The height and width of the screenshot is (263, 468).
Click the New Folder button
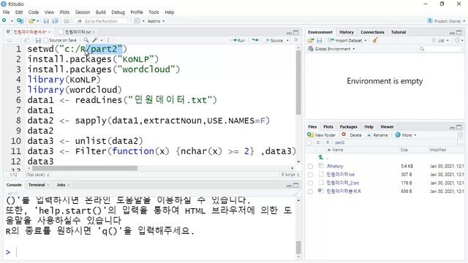(322, 135)
